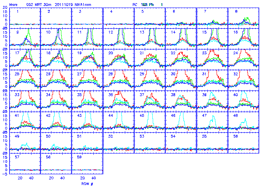Screen dimensions: 262x187
Task: Click the plot panel numbered 42
Action: pyautogui.click(x=56, y=121)
